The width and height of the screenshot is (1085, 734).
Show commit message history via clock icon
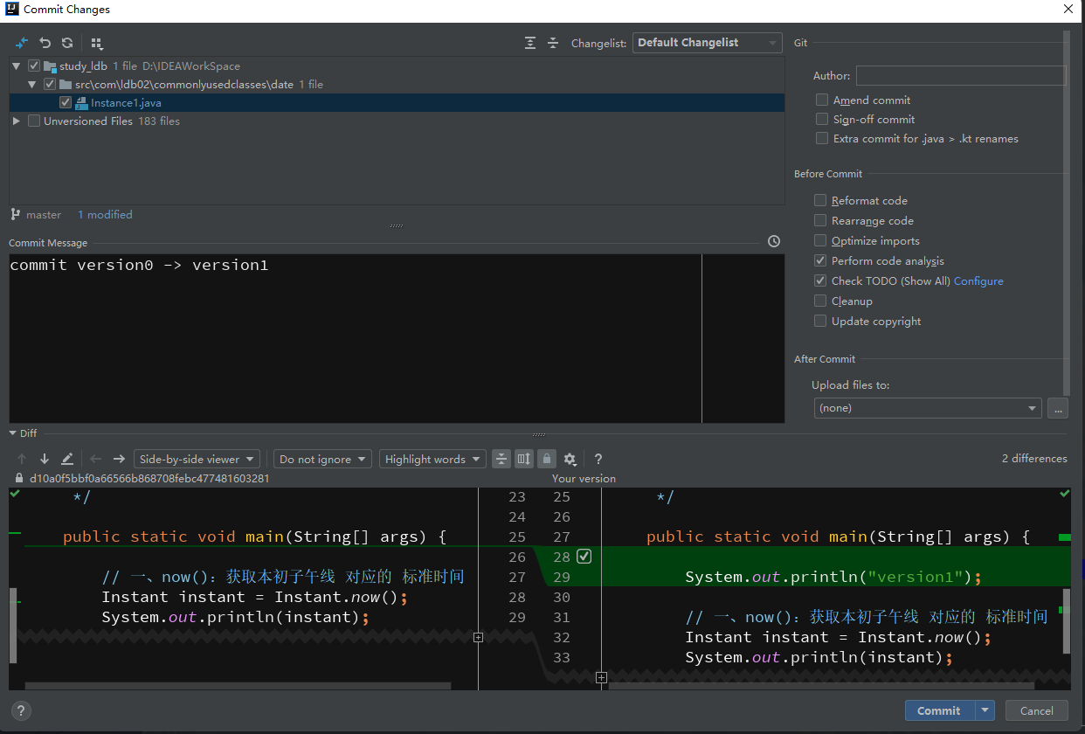click(x=774, y=241)
